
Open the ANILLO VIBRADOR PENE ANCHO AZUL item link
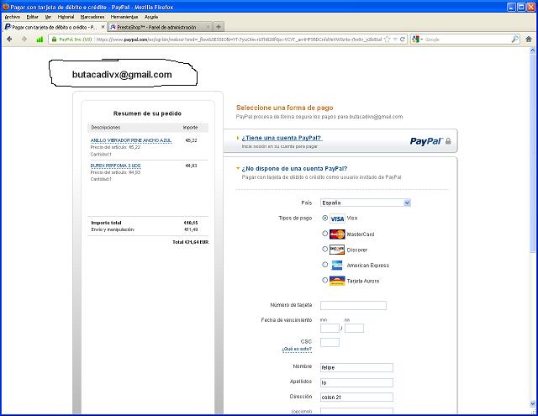131,140
